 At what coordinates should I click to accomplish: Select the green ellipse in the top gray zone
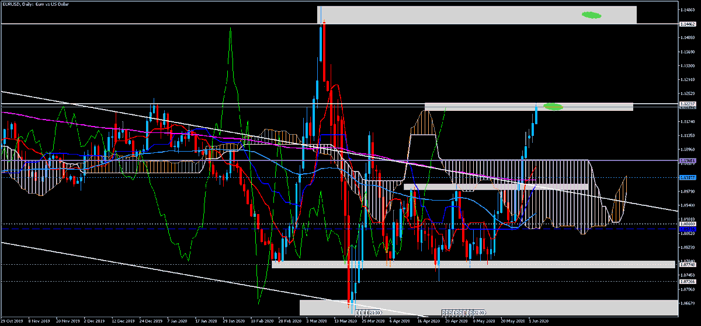tap(591, 15)
